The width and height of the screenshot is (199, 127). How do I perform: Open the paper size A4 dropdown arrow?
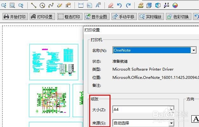[x=171, y=110]
